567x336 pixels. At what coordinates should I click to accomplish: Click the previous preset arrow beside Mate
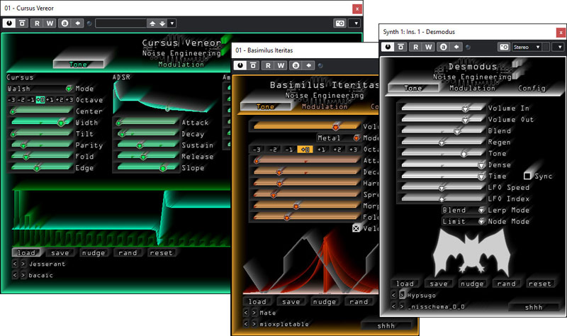246,313
